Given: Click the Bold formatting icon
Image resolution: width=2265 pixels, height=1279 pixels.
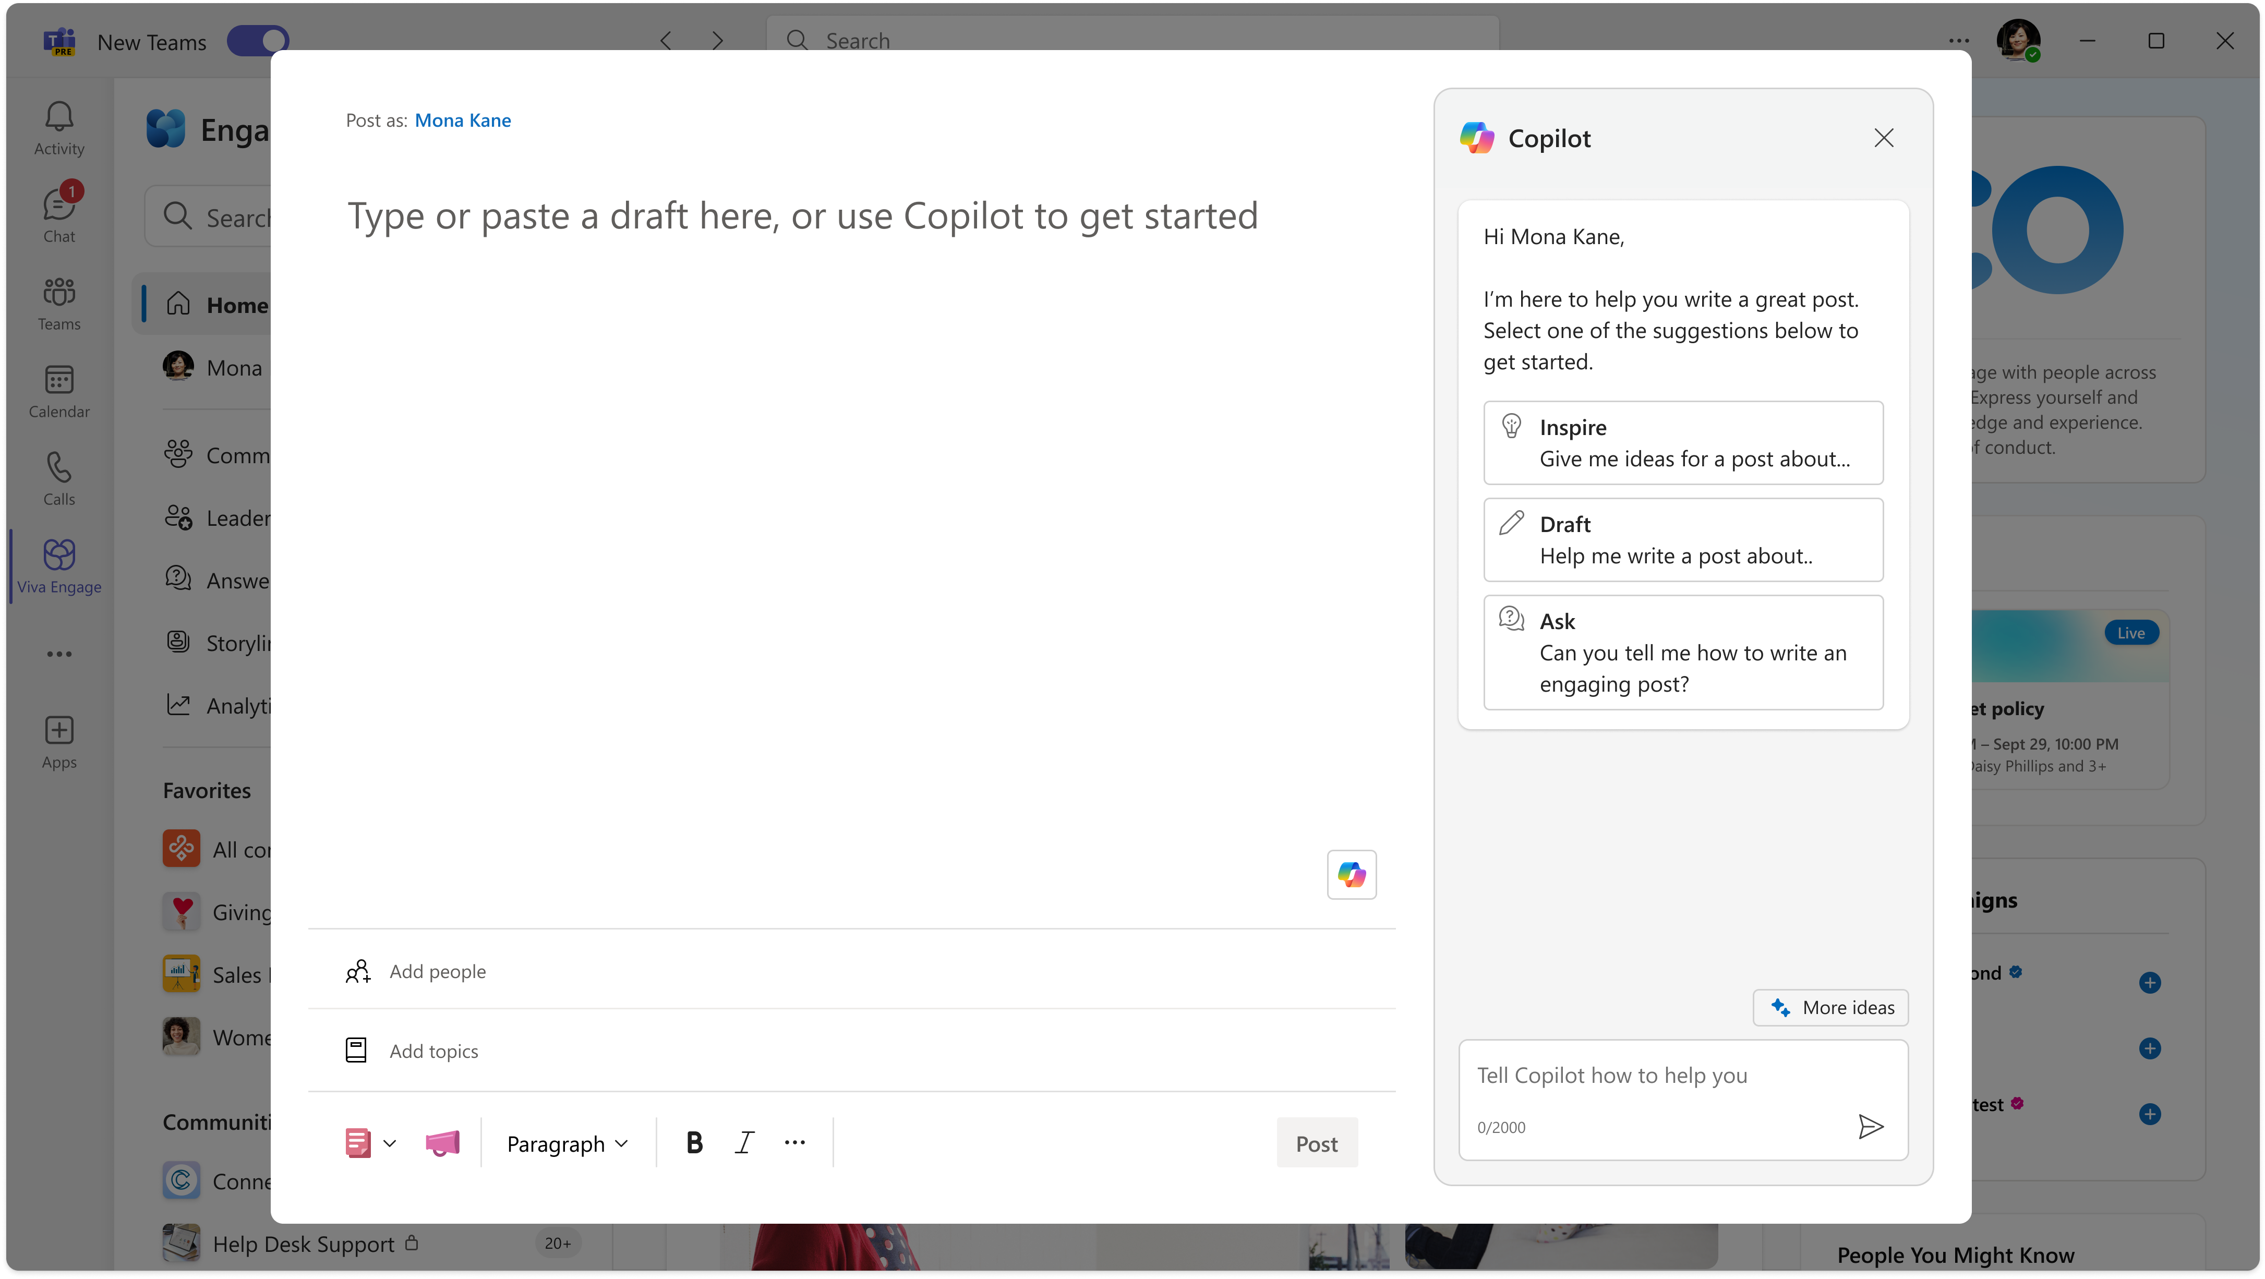Looking at the screenshot, I should pyautogui.click(x=694, y=1142).
